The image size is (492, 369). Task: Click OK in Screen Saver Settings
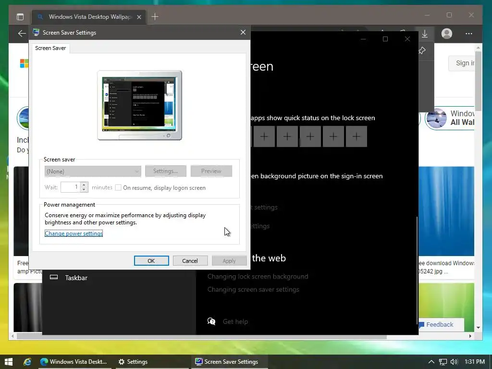pos(151,261)
